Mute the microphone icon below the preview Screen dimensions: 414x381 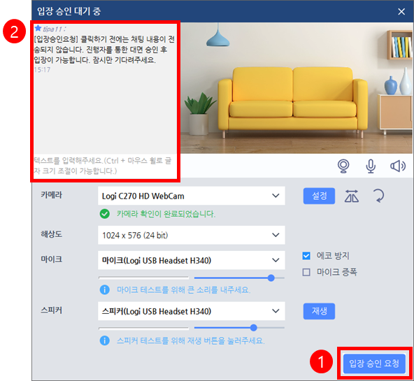pos(371,166)
